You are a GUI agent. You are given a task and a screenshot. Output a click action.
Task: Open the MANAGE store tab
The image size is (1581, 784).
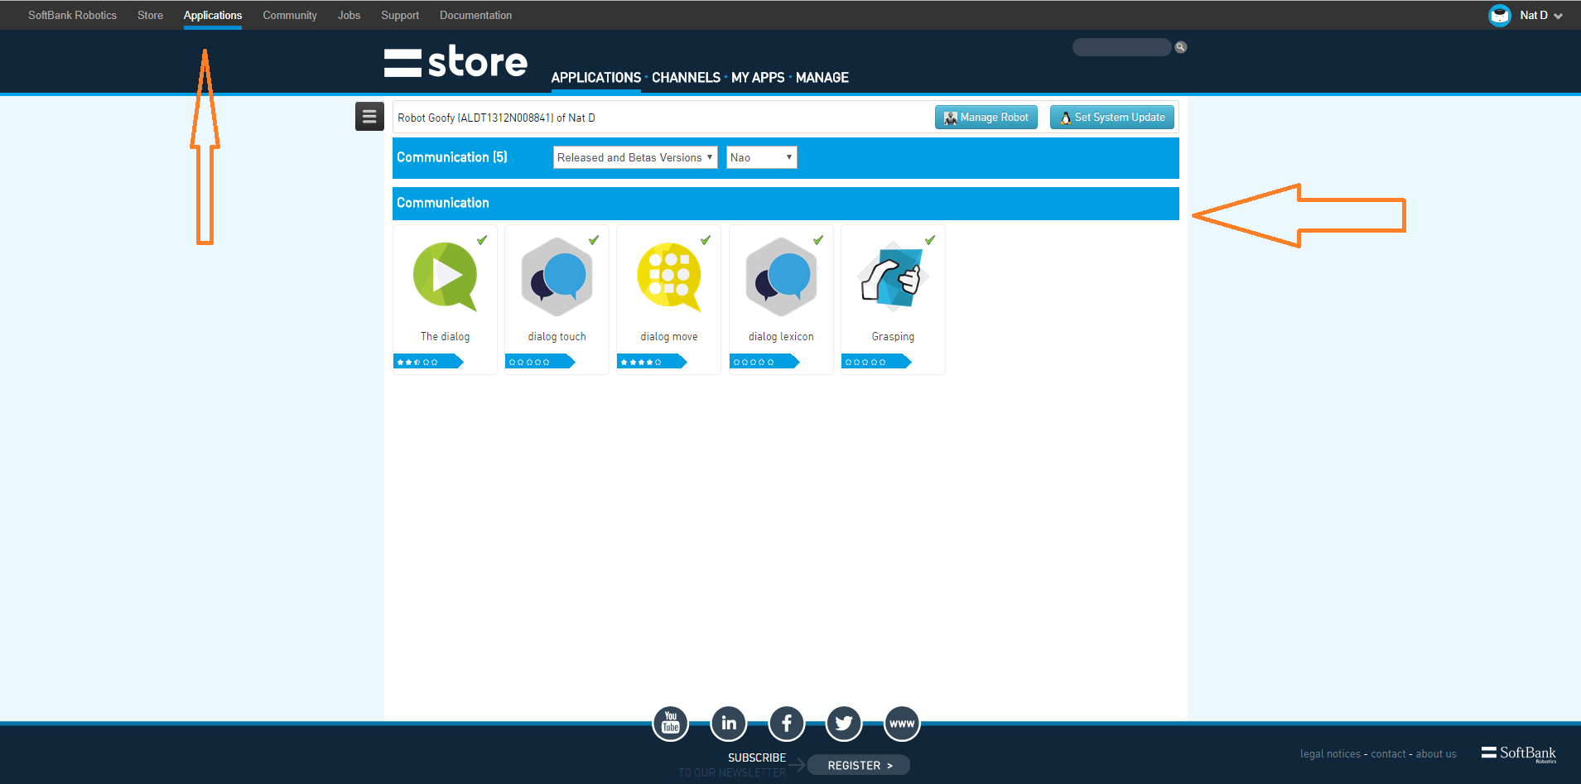[x=822, y=77]
